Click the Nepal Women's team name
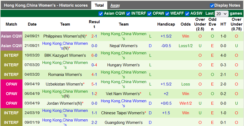 tap(124, 46)
